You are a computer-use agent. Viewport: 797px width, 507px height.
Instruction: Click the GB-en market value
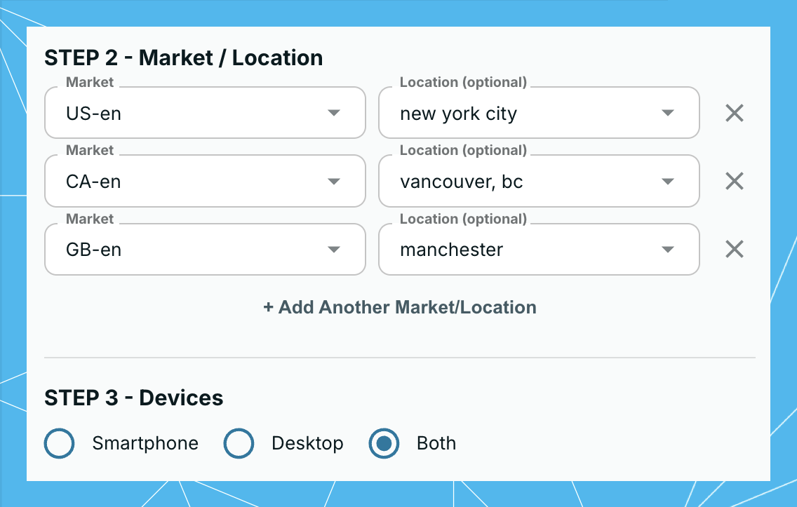[93, 250]
